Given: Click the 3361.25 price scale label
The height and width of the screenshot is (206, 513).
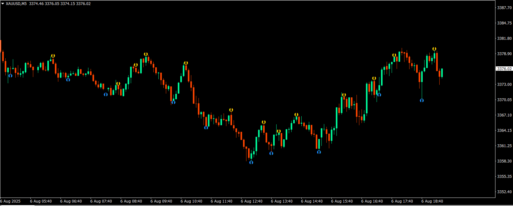Looking at the screenshot, I should [504, 146].
